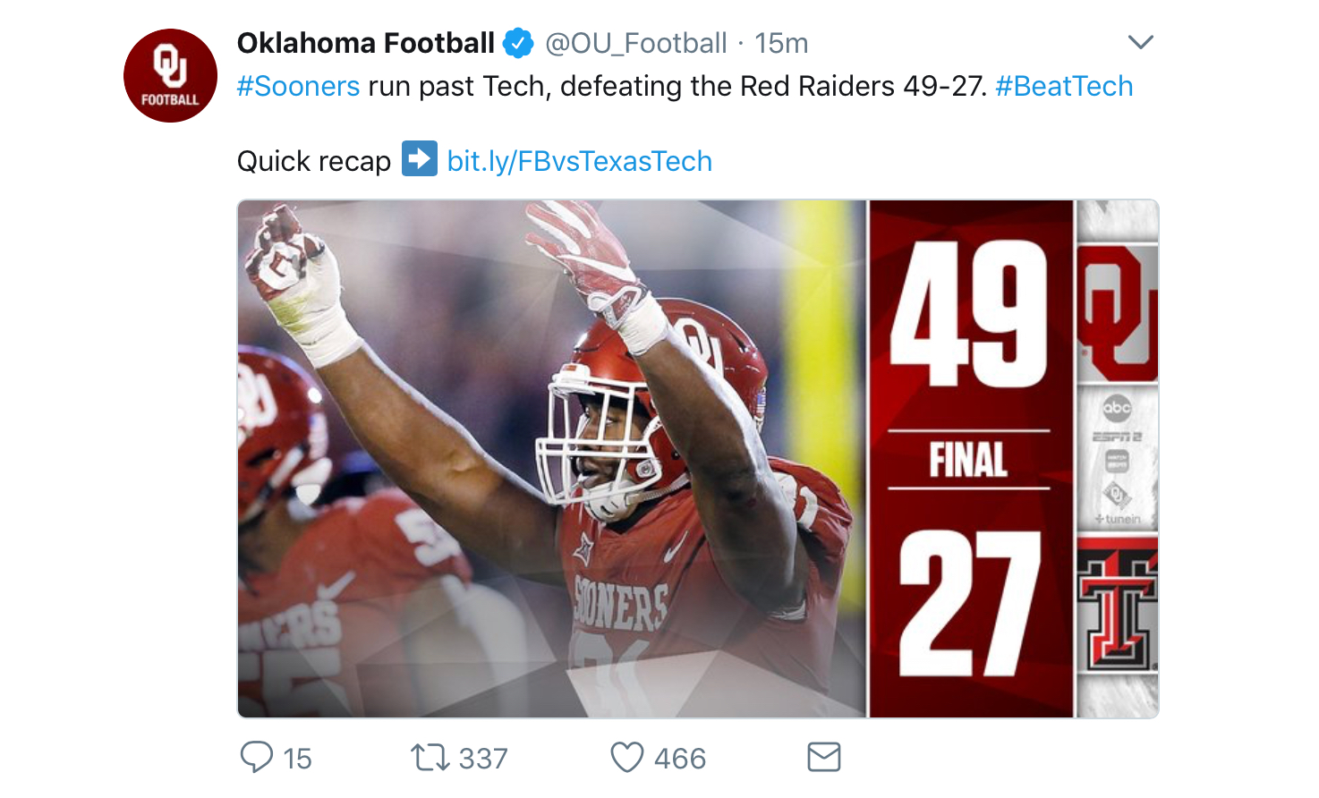Click the reply count 15
Image resolution: width=1319 pixels, height=798 pixels.
click(297, 759)
